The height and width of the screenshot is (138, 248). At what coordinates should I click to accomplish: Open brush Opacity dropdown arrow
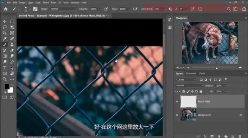click(100, 9)
